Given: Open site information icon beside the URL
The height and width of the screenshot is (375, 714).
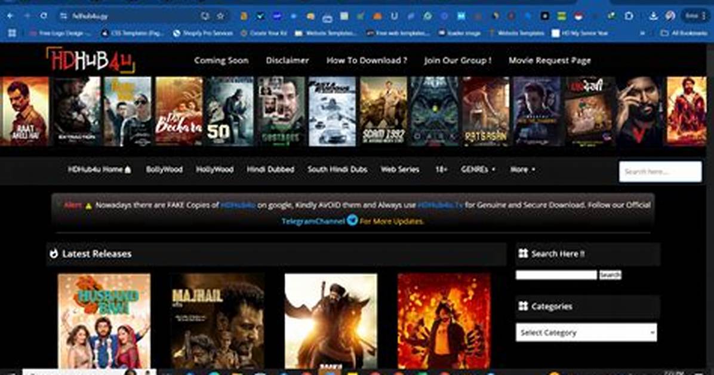Looking at the screenshot, I should click(x=63, y=16).
